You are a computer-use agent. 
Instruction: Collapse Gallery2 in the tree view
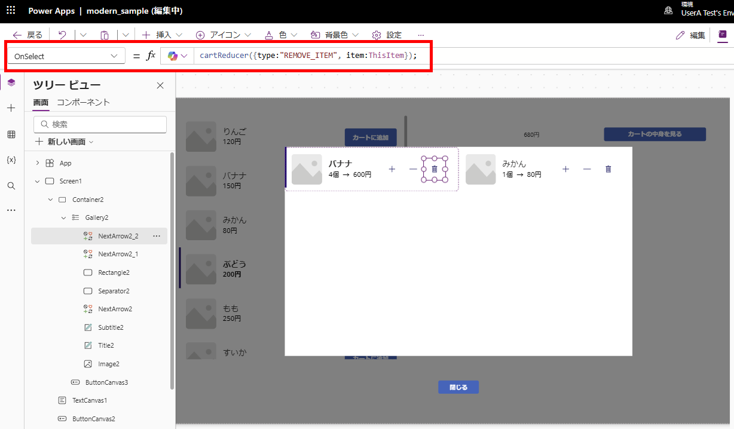point(63,217)
